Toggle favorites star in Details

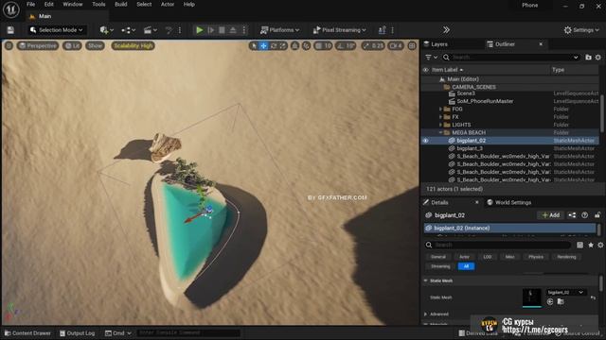tap(591, 246)
